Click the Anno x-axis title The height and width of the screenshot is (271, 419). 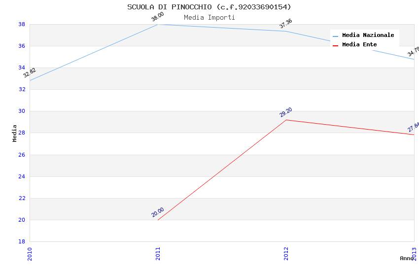pos(407,258)
